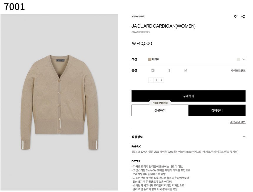Select the light gray color swatch

tap(238, 59)
